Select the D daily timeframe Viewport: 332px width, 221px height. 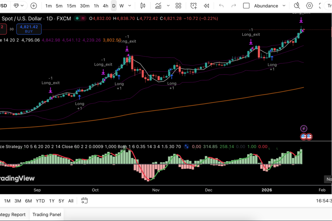click(x=114, y=6)
